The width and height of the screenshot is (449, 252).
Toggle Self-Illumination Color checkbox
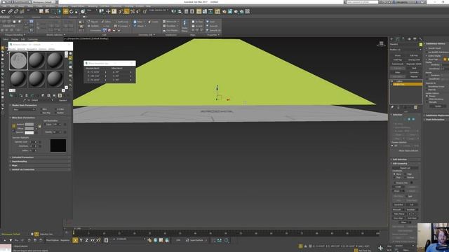click(45, 125)
